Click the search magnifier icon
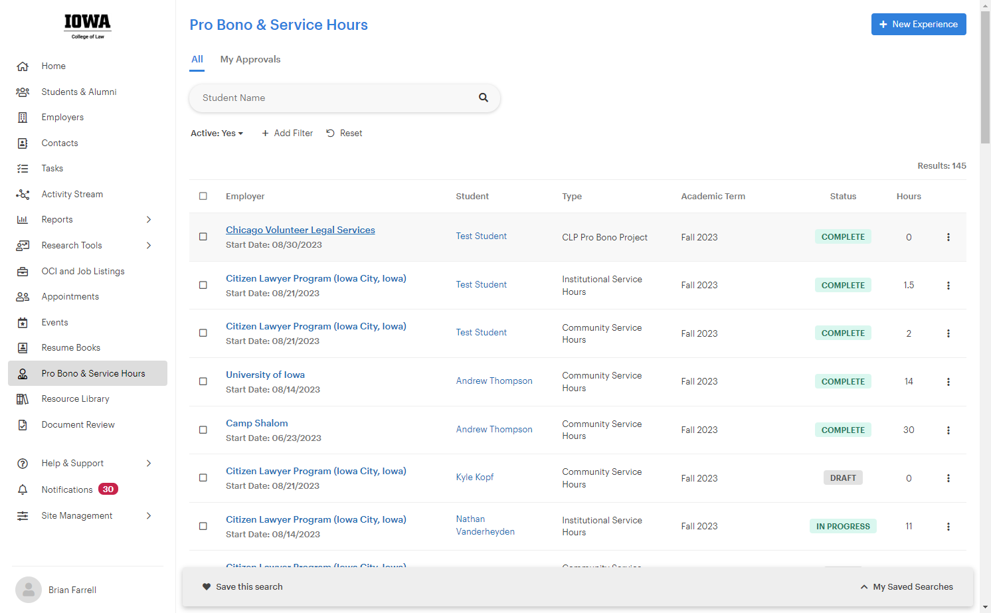Image resolution: width=991 pixels, height=613 pixels. point(484,98)
